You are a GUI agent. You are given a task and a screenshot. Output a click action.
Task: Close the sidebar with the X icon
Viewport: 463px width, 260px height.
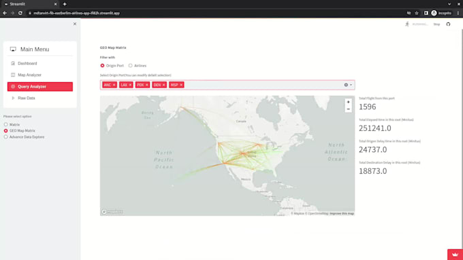75,24
